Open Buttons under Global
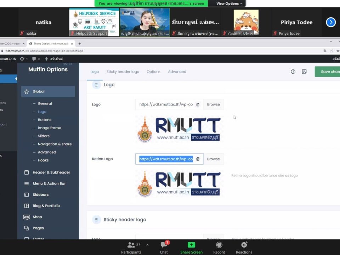340x255 pixels. pos(45,120)
